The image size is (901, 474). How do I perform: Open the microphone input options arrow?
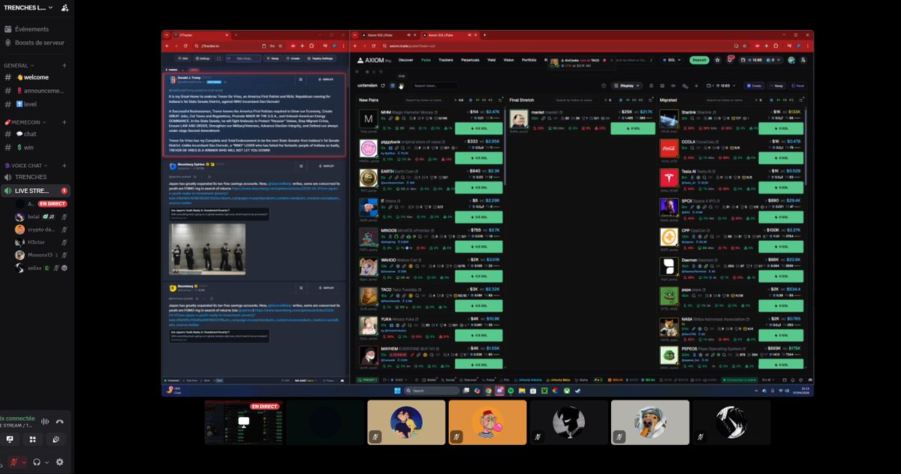pos(23,462)
